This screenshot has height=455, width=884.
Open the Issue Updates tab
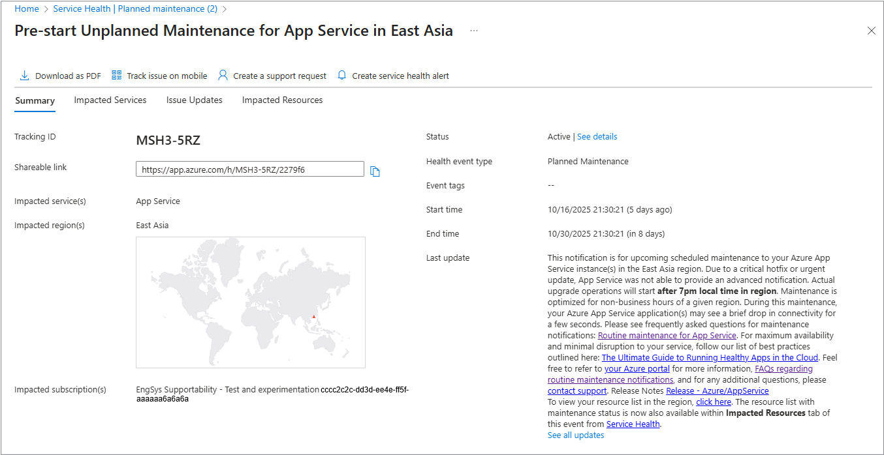(194, 100)
